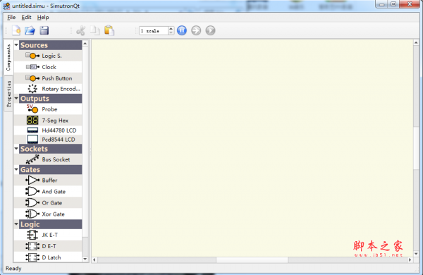This screenshot has width=423, height=275.
Task: Open the Edit menu
Action: click(27, 17)
